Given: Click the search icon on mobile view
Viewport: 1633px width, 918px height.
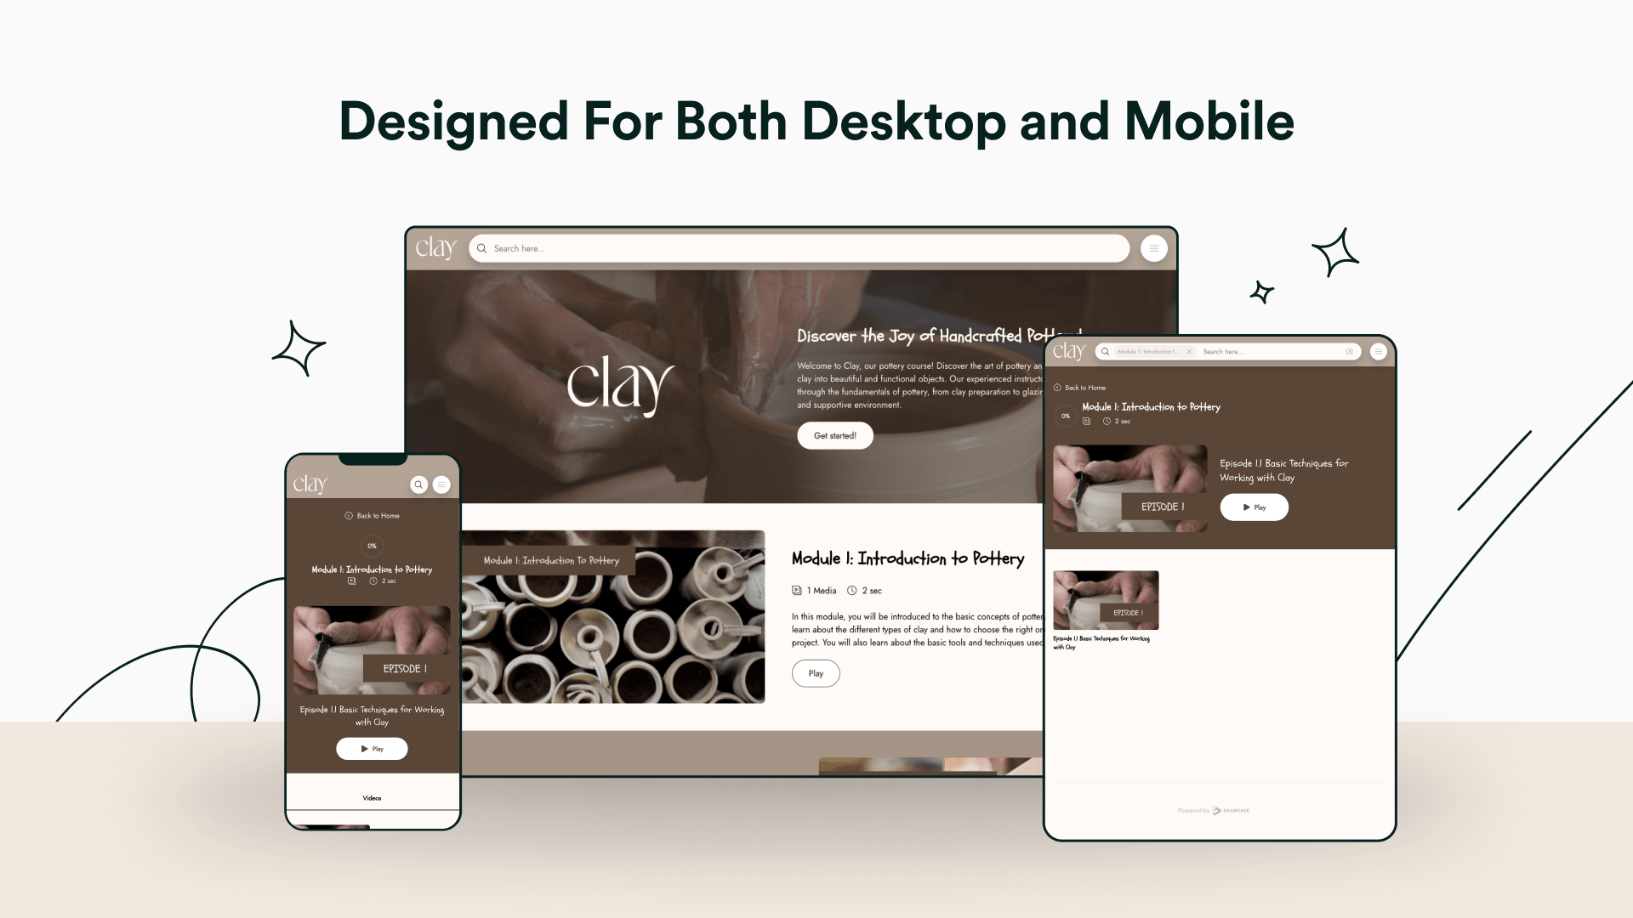Looking at the screenshot, I should [418, 484].
